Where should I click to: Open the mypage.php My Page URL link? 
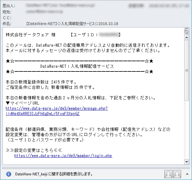57,111
